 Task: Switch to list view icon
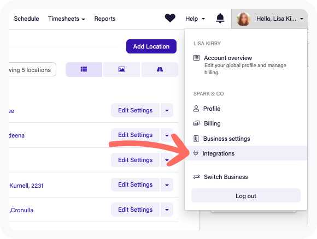(84, 69)
